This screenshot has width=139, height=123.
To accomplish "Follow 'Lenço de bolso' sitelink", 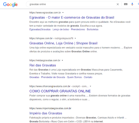I will [61, 29].
